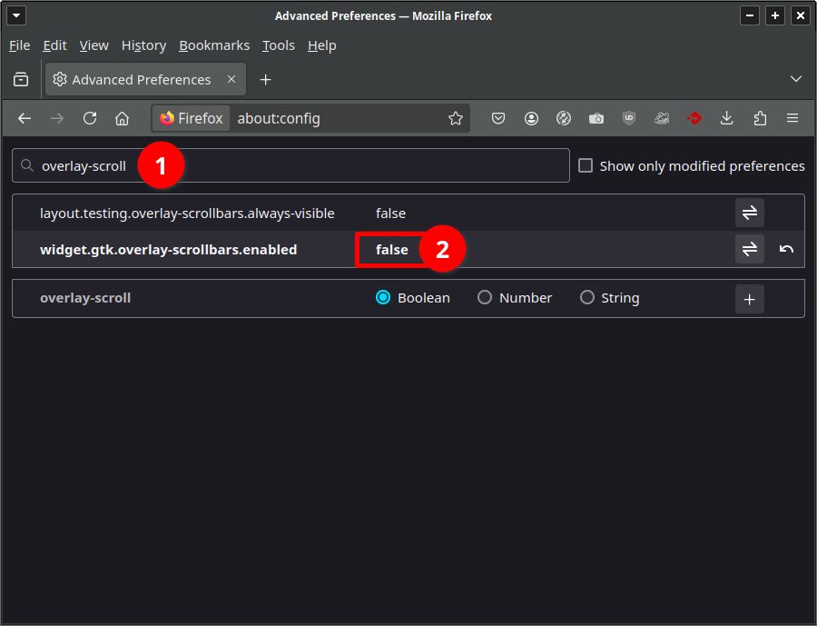This screenshot has height=626, width=817.
Task: Open the Help menu
Action: [x=321, y=45]
